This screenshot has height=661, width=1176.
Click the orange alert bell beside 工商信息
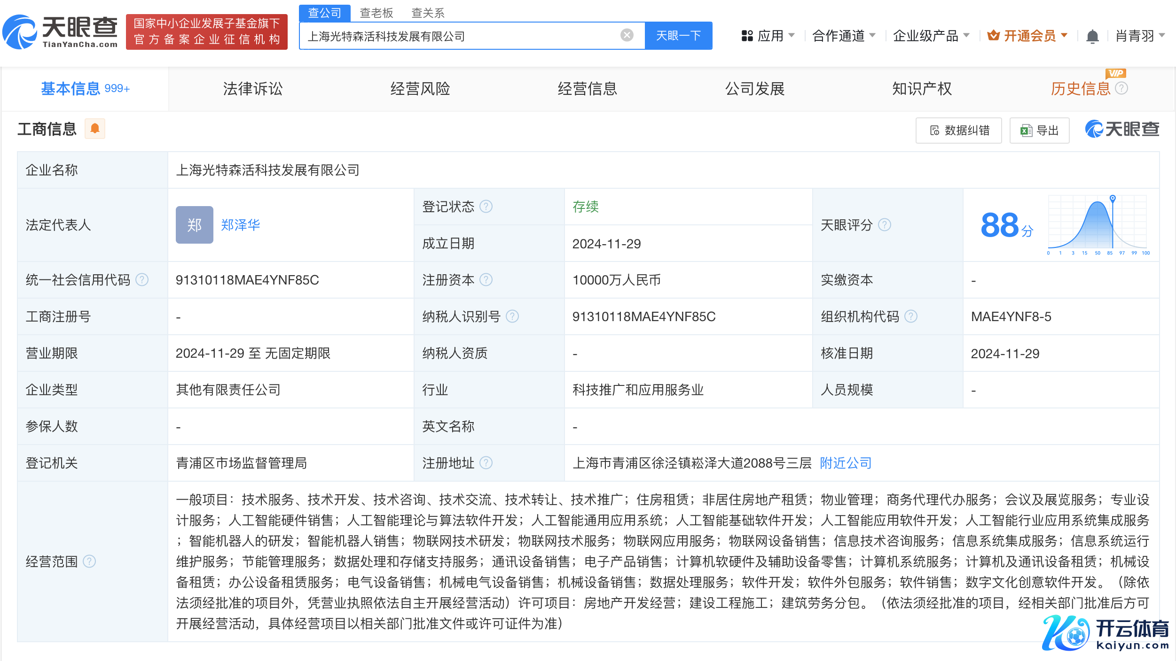[x=95, y=129]
